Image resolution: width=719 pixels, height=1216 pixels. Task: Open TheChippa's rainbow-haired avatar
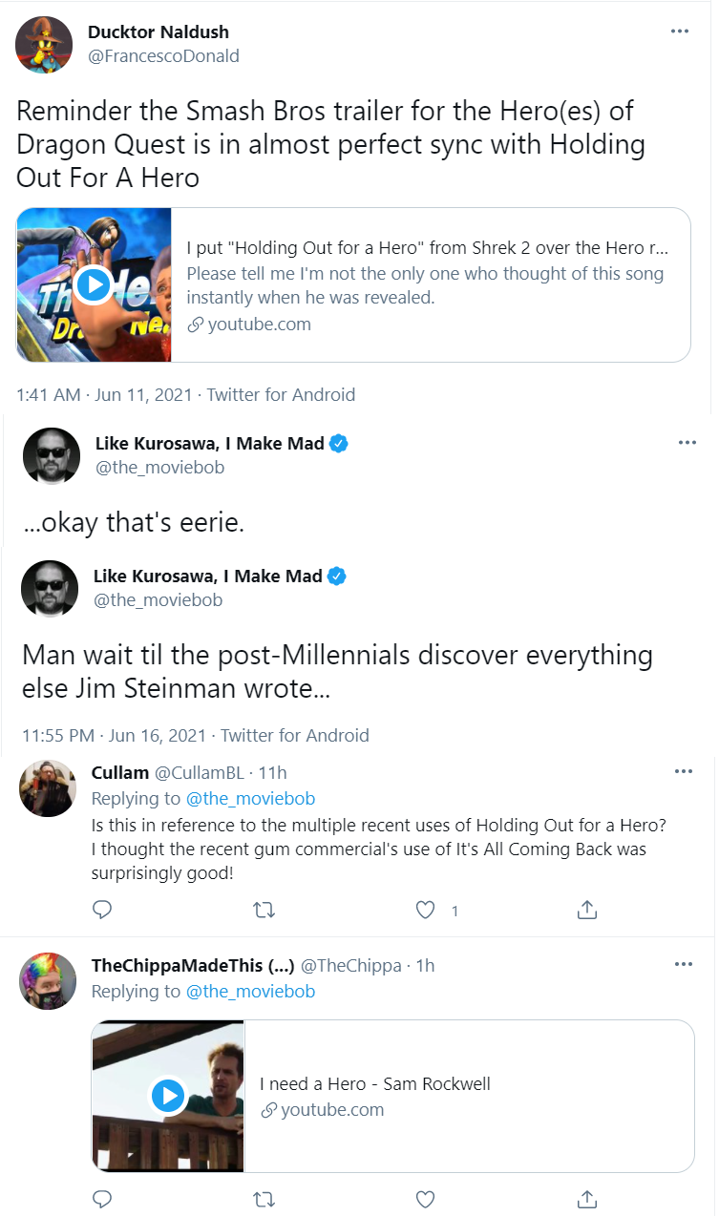pos(48,980)
